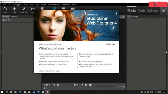Open taskbar search icon
Screen dimensions: 168x94
(x=7, y=92)
